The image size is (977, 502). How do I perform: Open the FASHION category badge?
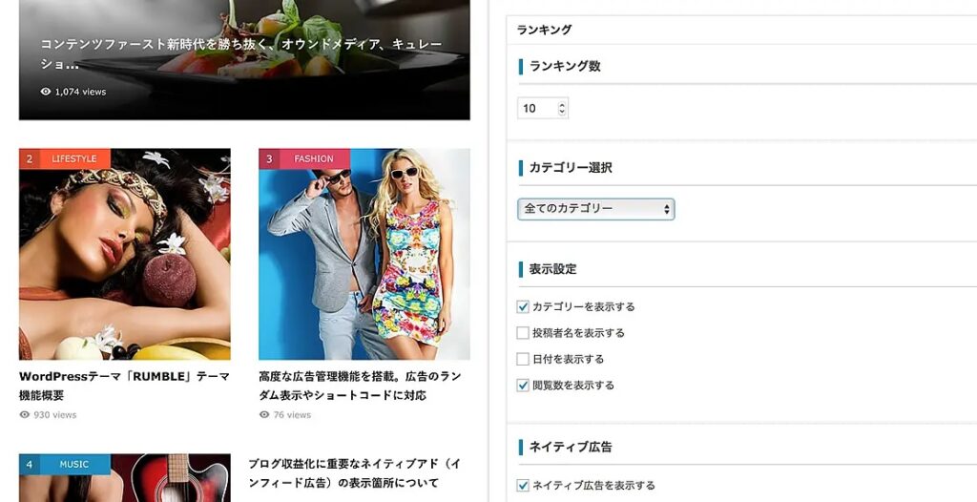[x=313, y=159]
